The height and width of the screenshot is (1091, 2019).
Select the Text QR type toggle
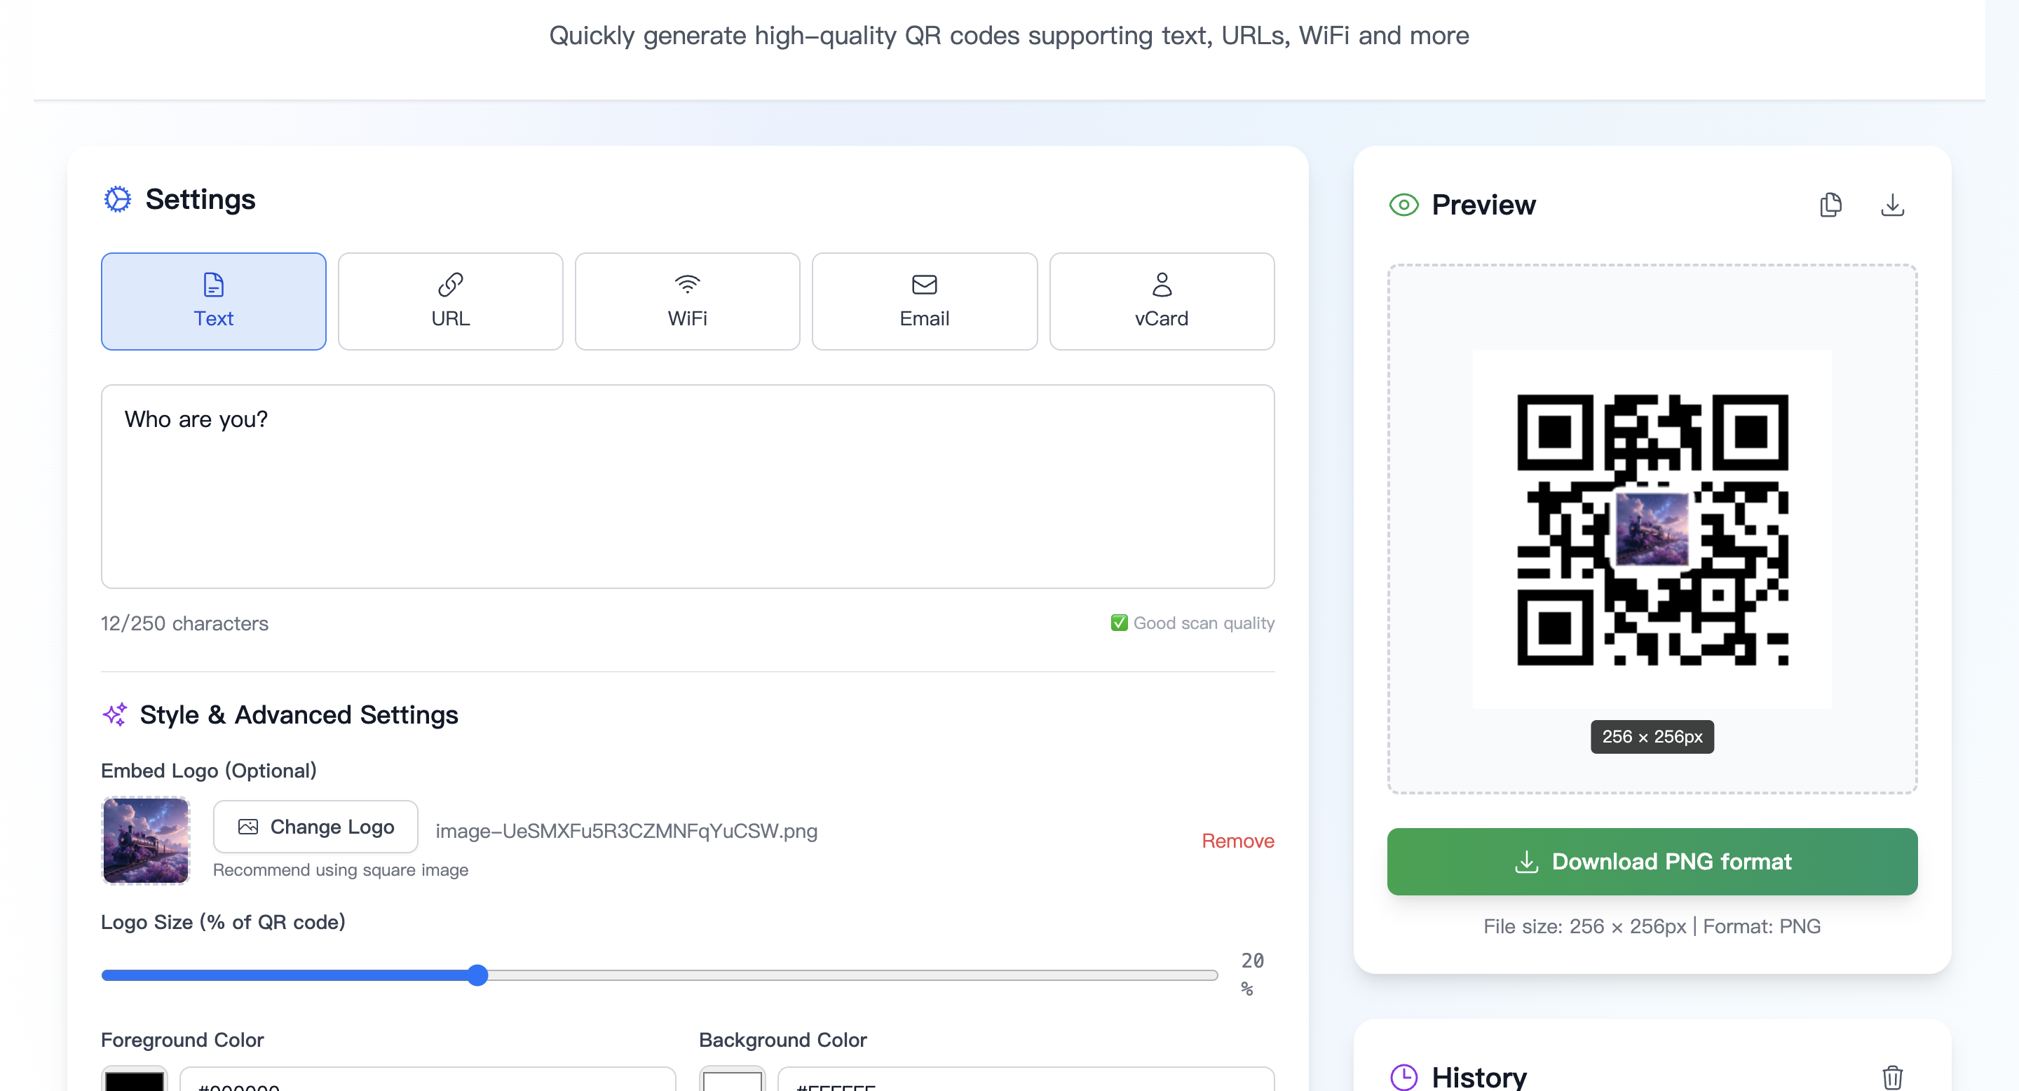tap(213, 301)
